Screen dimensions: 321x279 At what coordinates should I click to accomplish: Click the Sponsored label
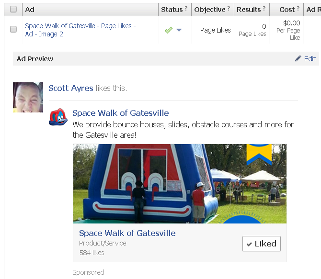click(89, 272)
